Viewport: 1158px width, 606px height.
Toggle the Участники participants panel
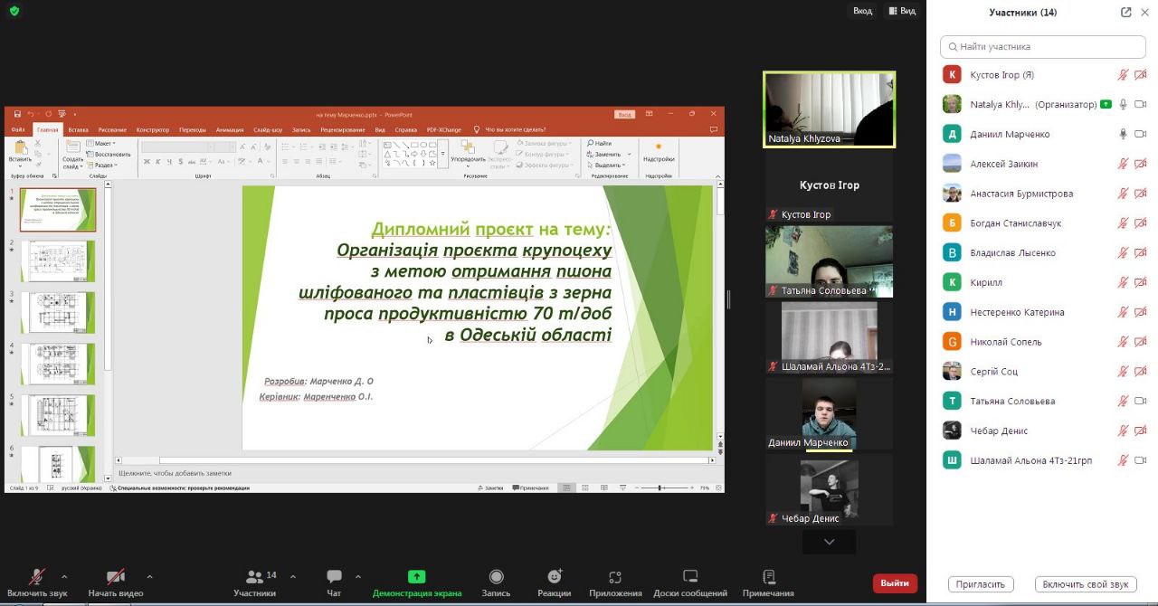pos(255,582)
